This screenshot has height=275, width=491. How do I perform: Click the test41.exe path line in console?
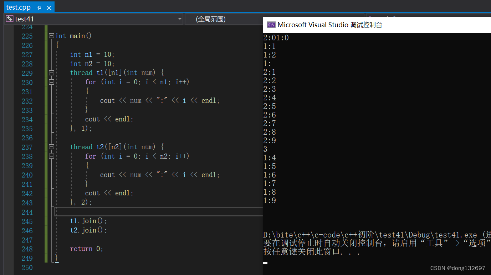[x=377, y=235]
